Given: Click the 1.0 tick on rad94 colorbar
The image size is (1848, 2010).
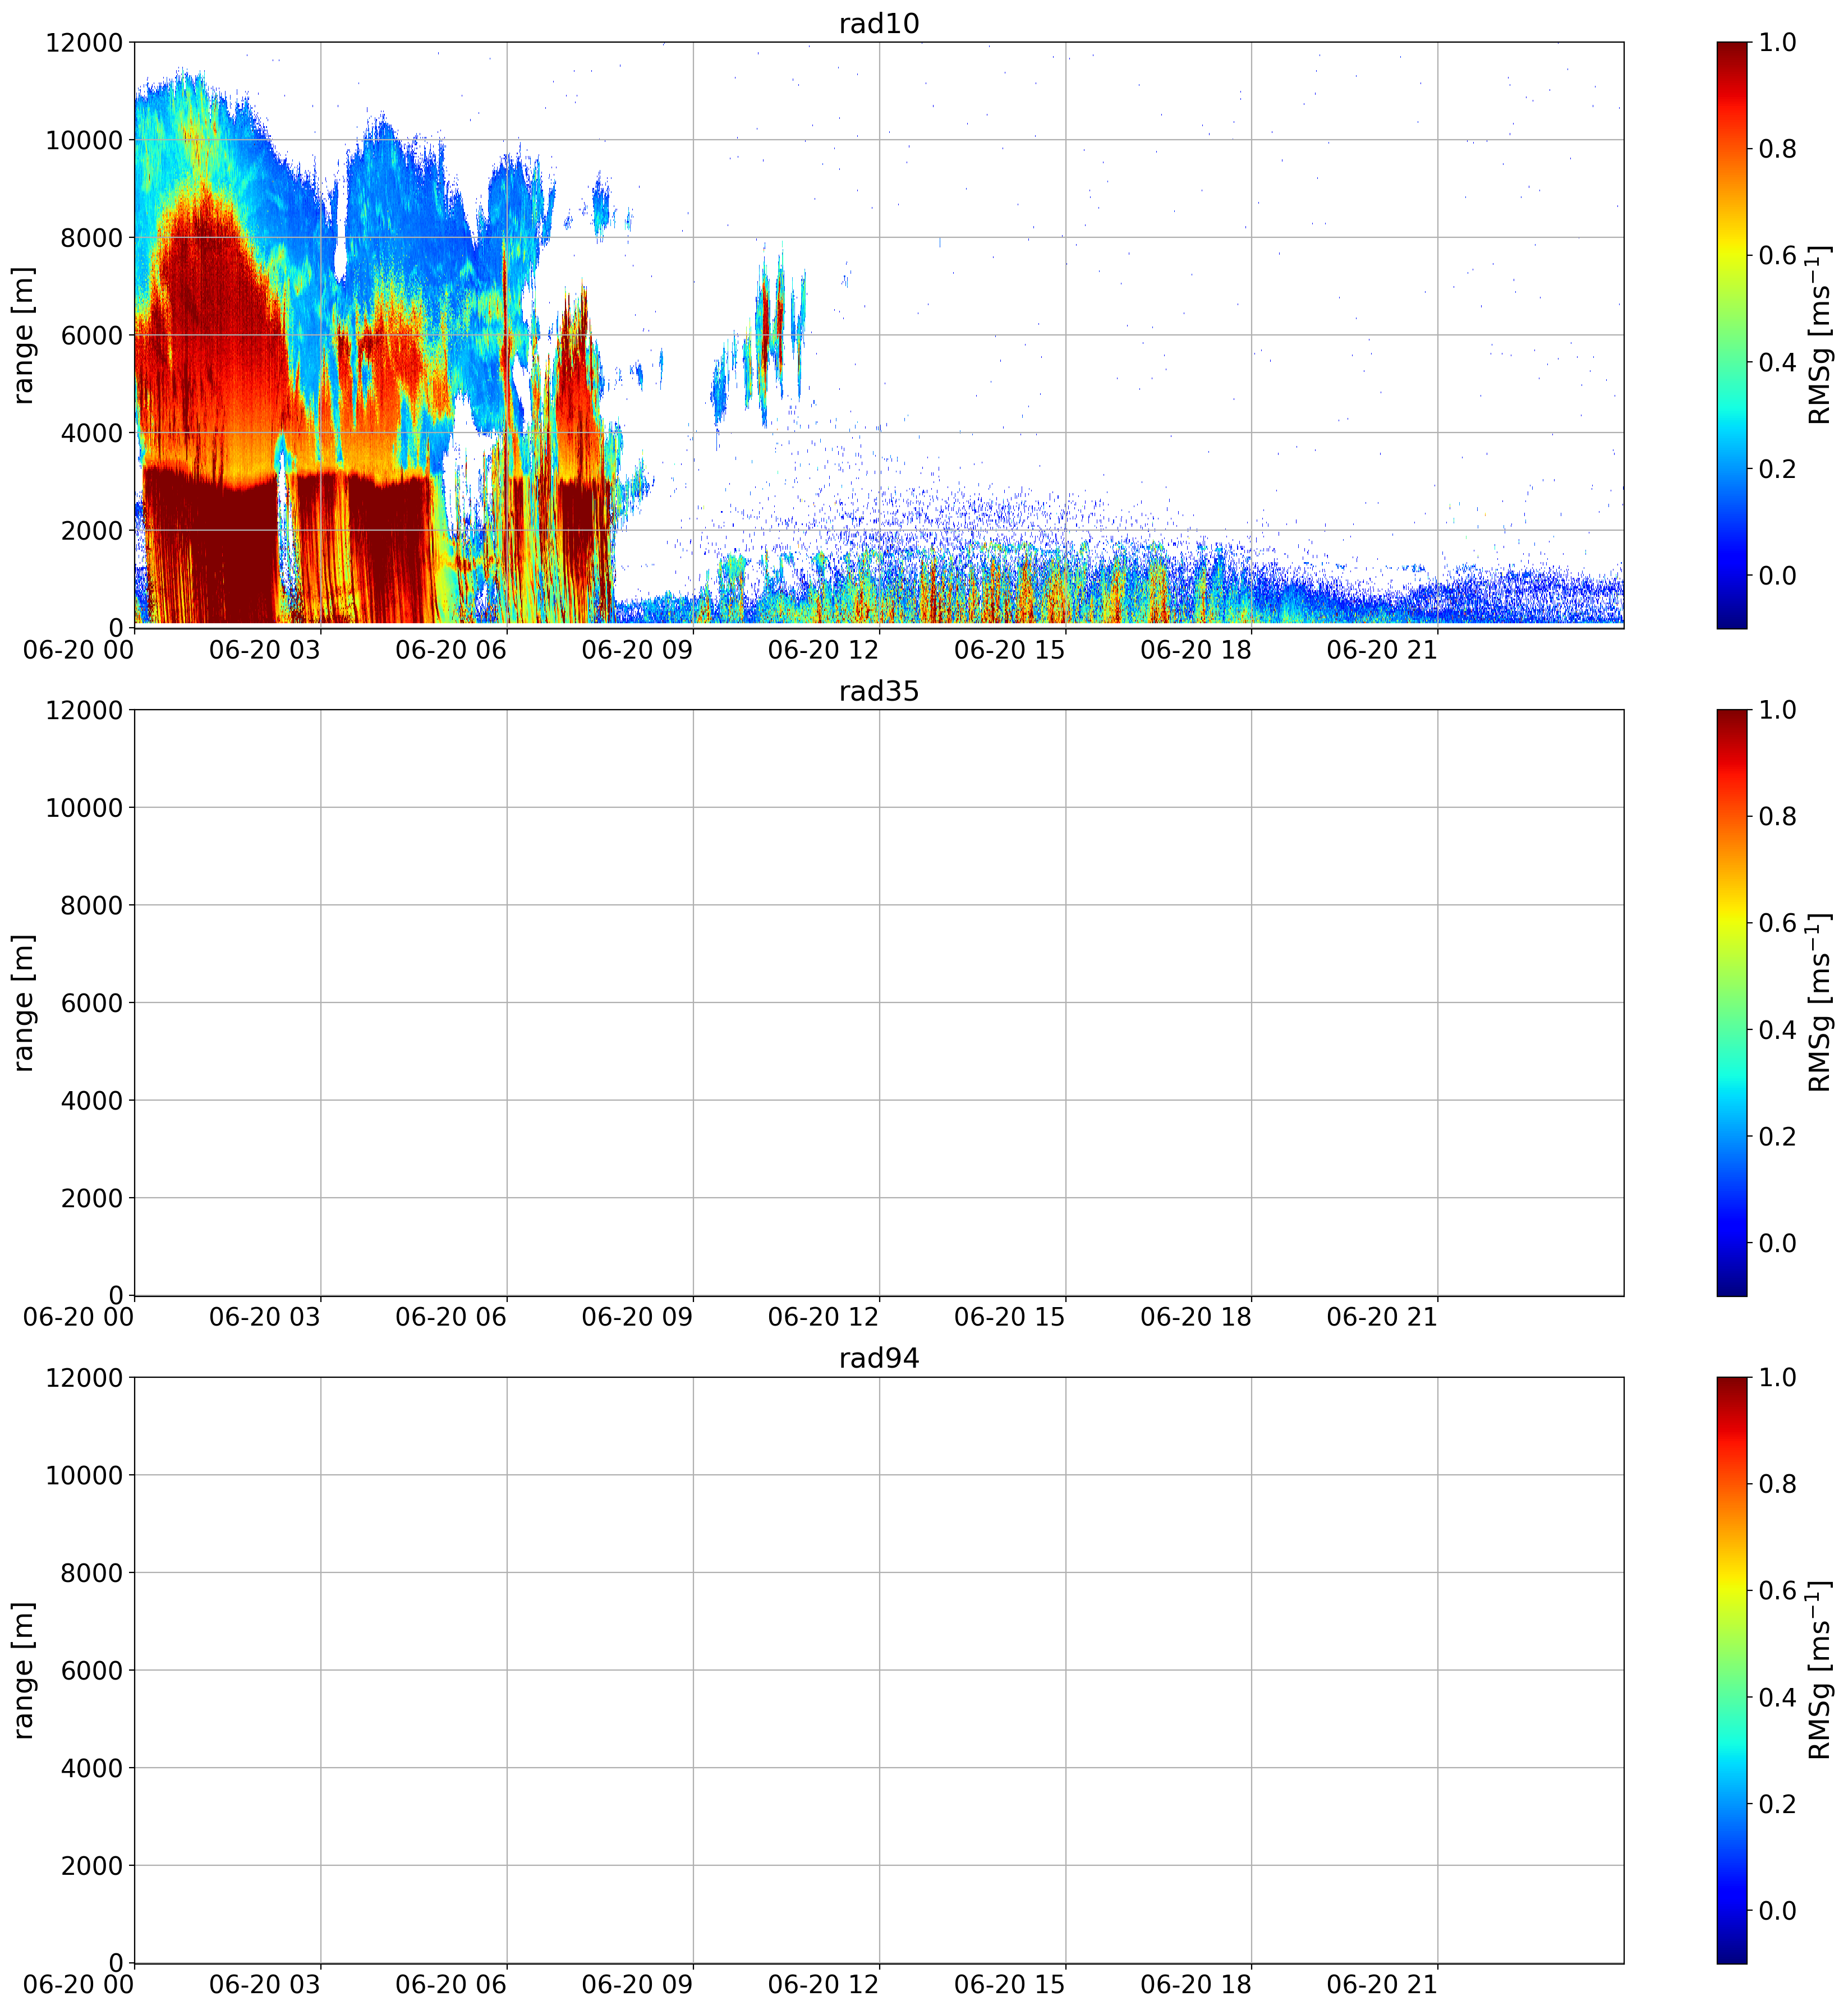Looking at the screenshot, I should click(x=1777, y=1377).
